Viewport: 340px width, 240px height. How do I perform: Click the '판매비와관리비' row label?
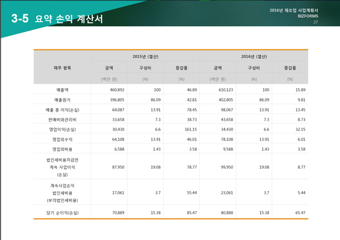pos(62,119)
